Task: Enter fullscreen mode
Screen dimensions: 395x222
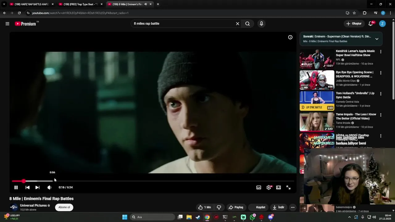Action: (289, 187)
